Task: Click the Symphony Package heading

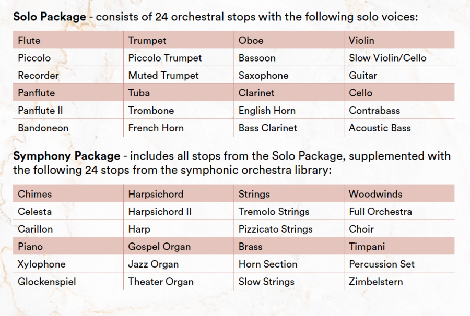Action: click(x=66, y=156)
